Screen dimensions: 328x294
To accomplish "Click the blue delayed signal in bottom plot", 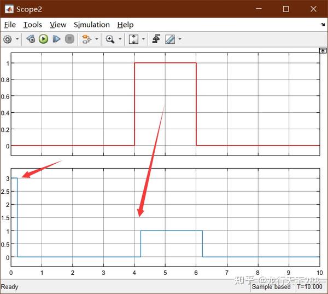I will pyautogui.click(x=172, y=230).
